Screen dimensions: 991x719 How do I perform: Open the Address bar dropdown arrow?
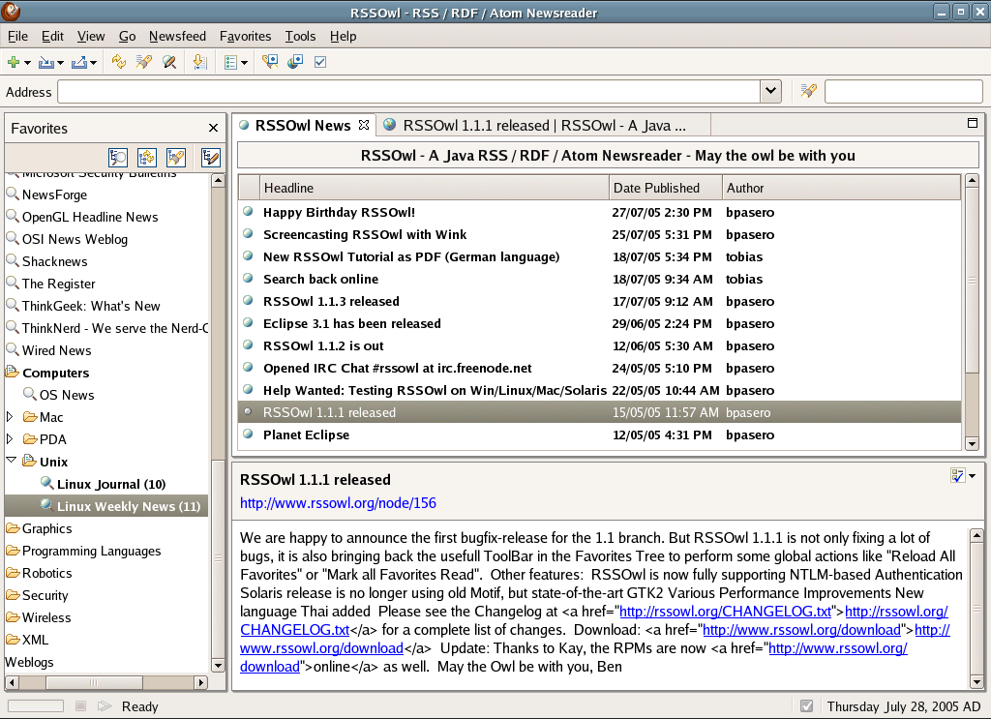(770, 92)
